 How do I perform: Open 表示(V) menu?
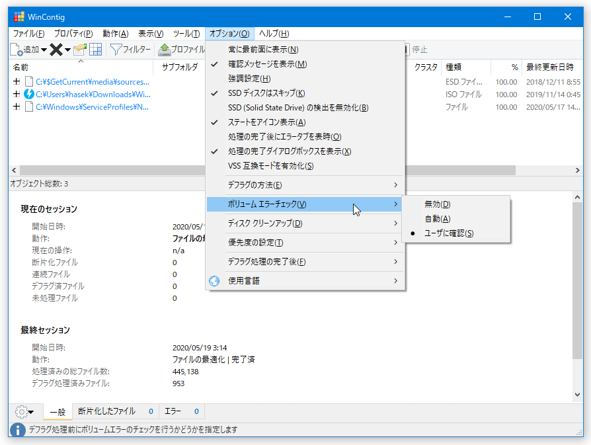pyautogui.click(x=151, y=34)
